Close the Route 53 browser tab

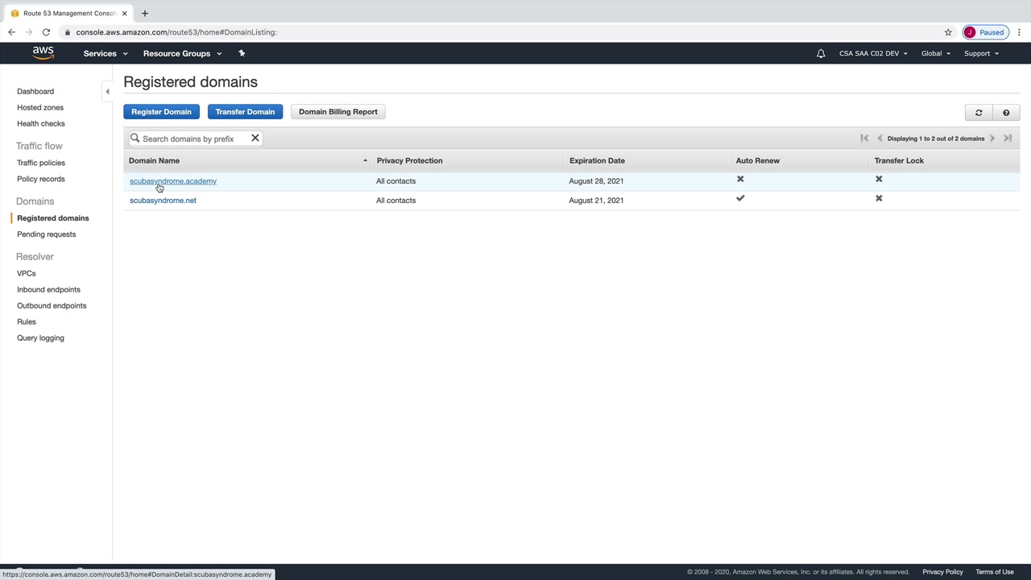124,13
